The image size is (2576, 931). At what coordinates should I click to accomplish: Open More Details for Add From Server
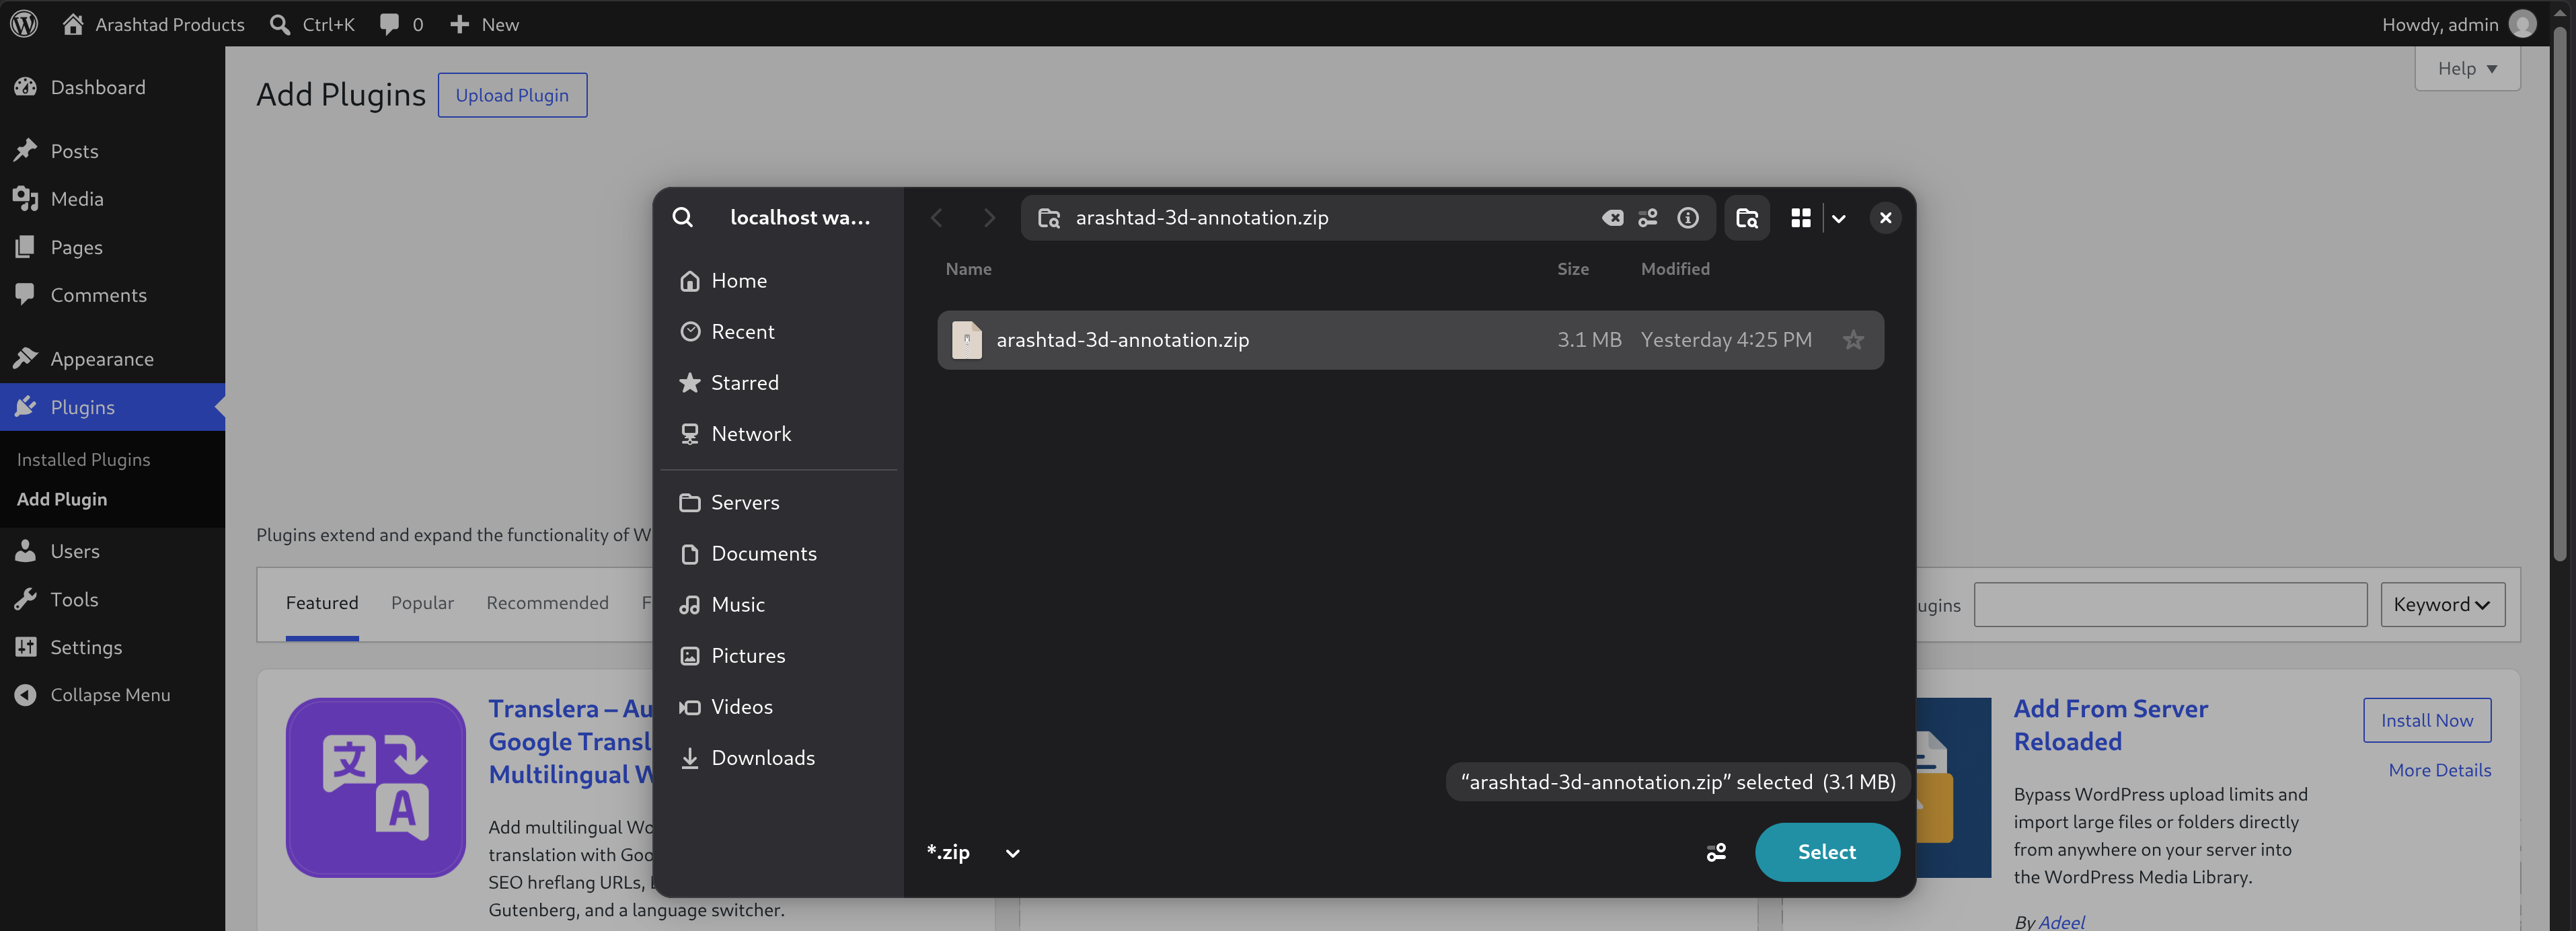click(2439, 770)
